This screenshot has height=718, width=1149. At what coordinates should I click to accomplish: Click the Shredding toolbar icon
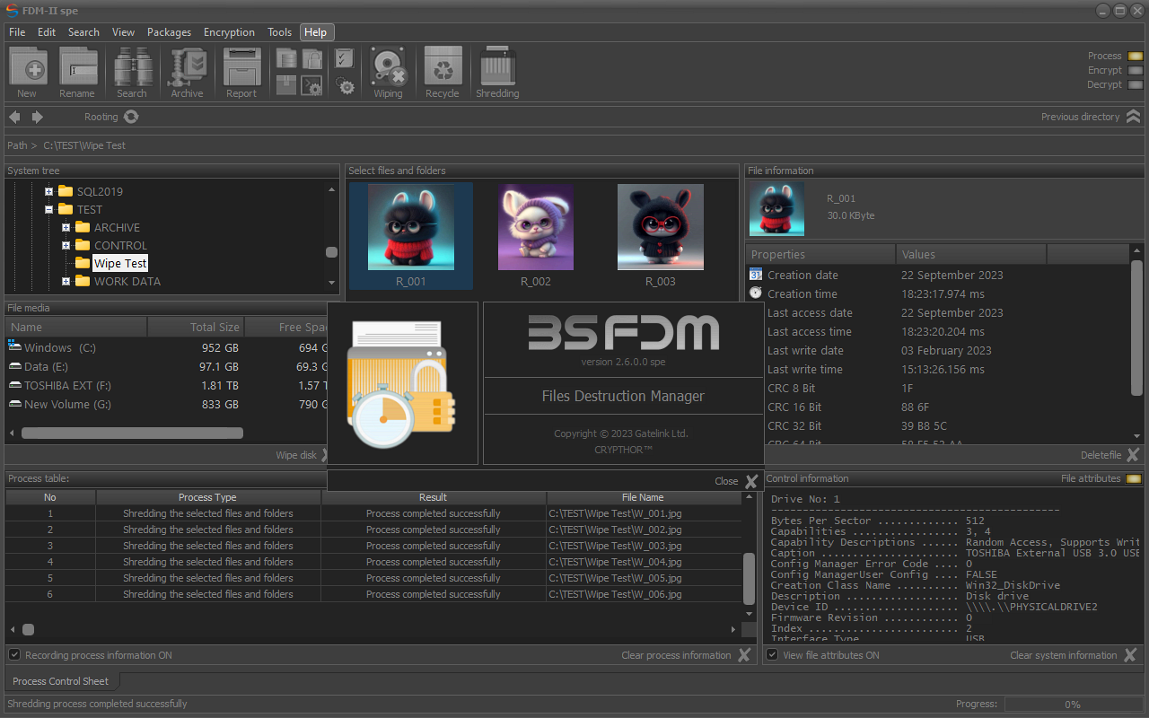[x=497, y=66]
